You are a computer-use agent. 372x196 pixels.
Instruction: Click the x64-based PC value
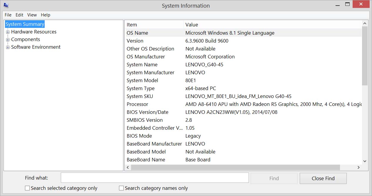coord(201,88)
